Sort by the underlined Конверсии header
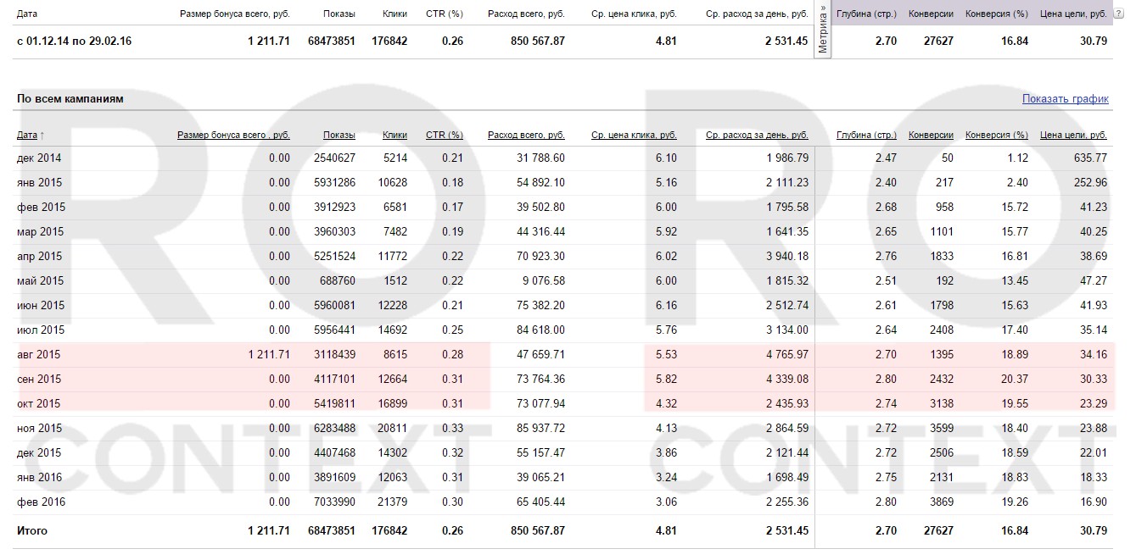Screen dimensions: 1136x560 [x=931, y=135]
